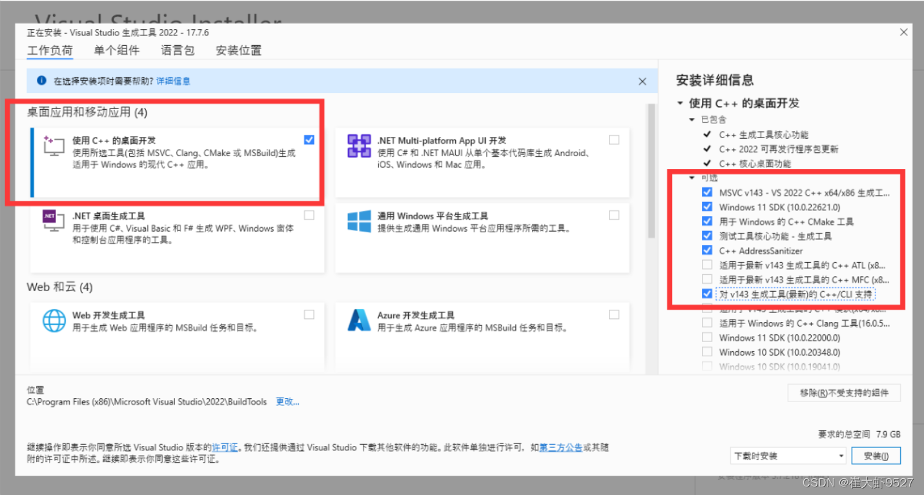Click the blue info icon in help banner
This screenshot has height=495, width=924.
point(41,81)
